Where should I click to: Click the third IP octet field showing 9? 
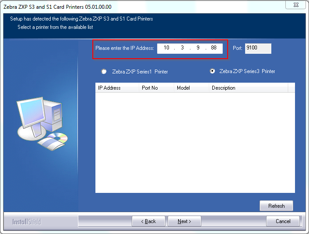[x=198, y=48]
